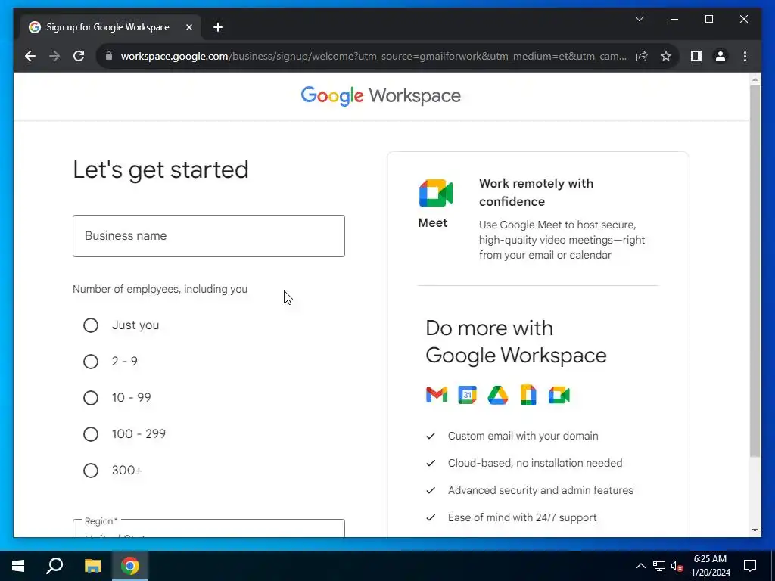Viewport: 775px width, 581px height.
Task: Click the Chrome taskbar icon
Action: (x=130, y=566)
